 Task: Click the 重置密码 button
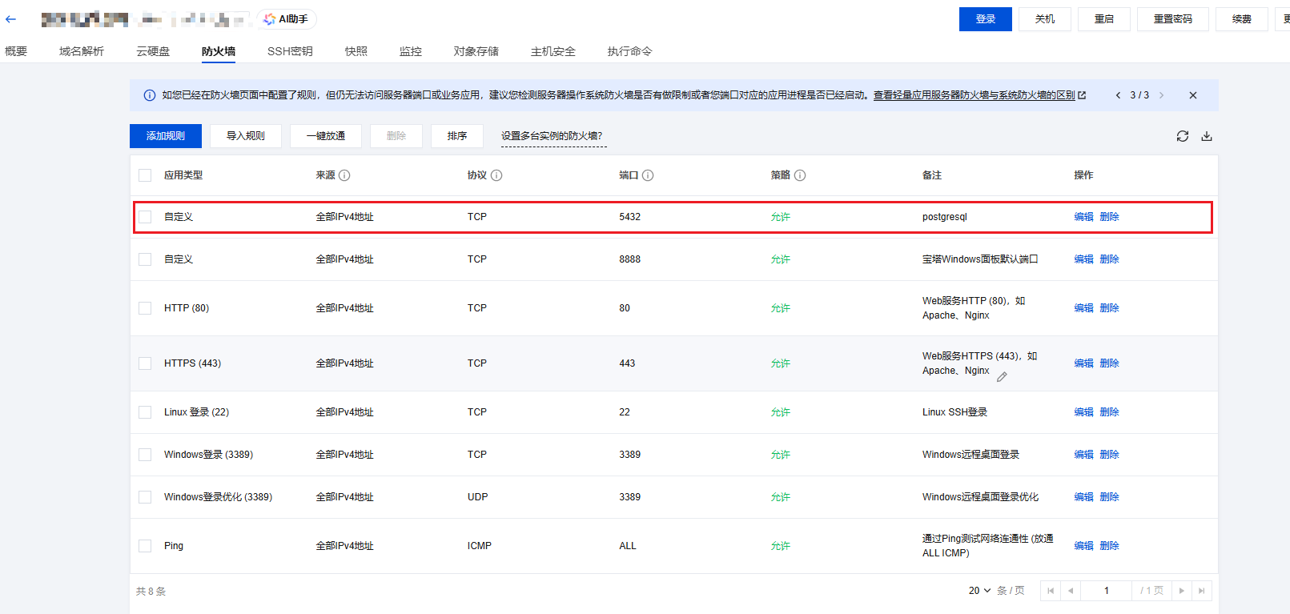click(x=1173, y=19)
